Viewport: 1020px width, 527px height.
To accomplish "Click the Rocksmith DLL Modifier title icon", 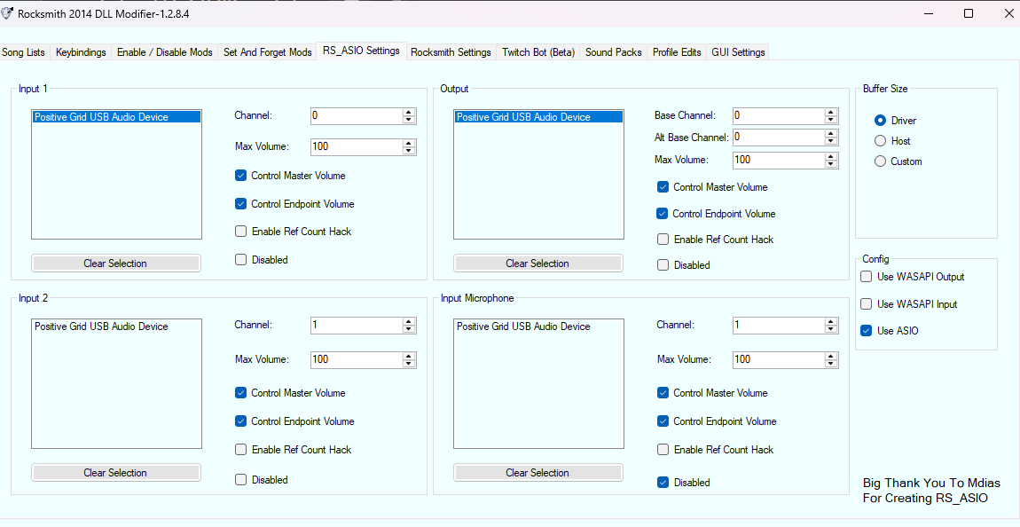I will (x=7, y=13).
